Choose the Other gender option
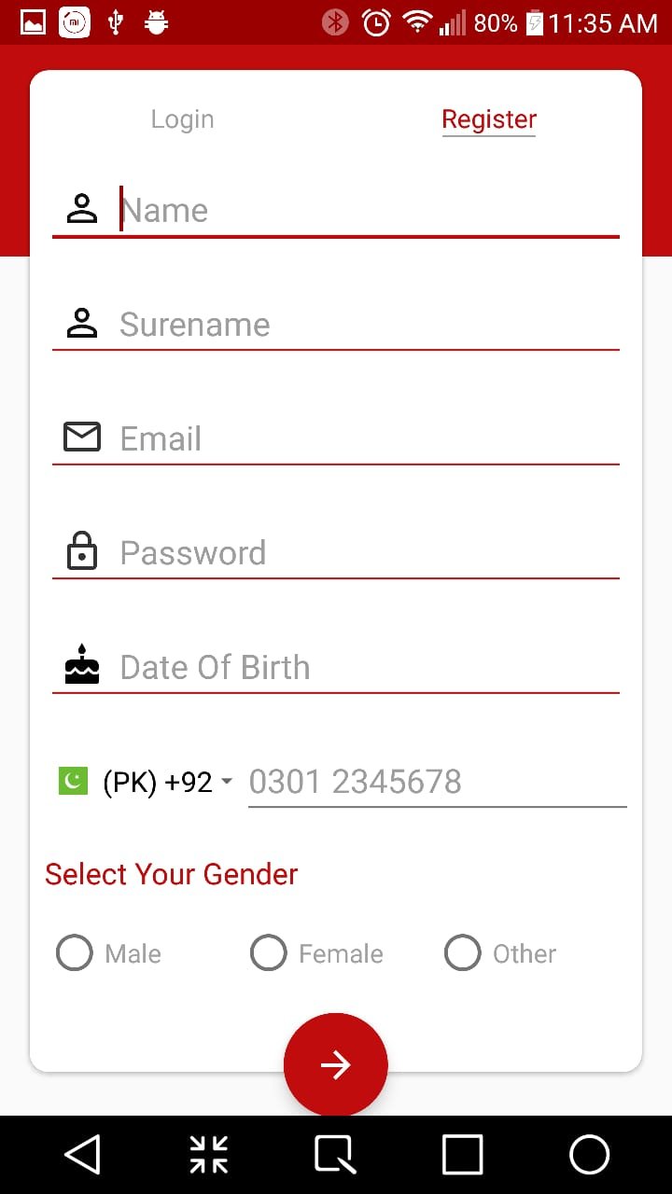 tap(463, 953)
